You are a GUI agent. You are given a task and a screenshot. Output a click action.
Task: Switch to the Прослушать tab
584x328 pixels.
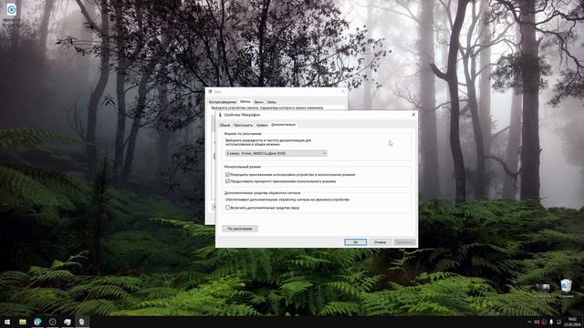click(243, 126)
